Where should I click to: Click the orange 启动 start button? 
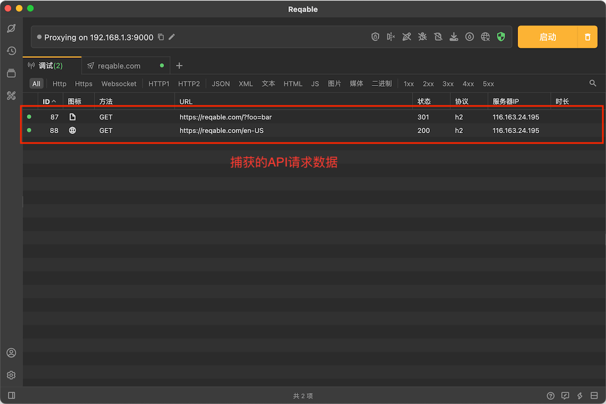click(547, 37)
